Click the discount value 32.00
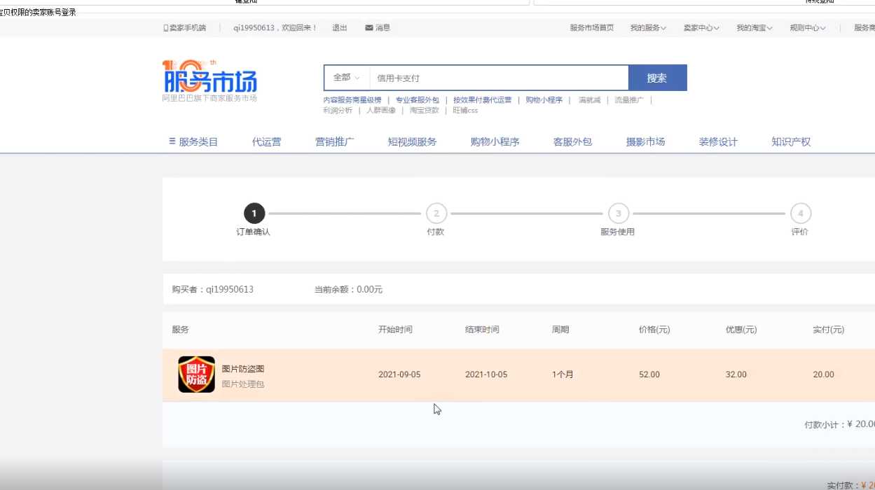875x490 pixels. [736, 374]
